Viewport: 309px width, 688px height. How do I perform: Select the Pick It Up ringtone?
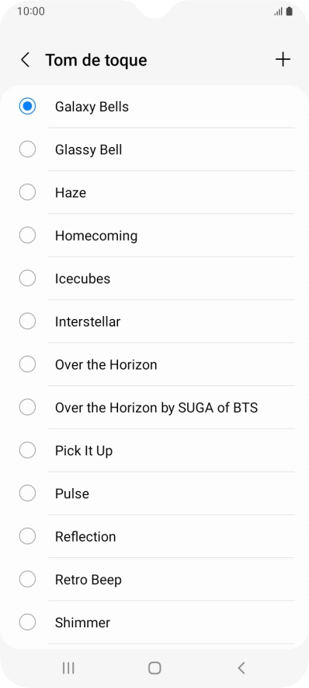[x=154, y=451]
